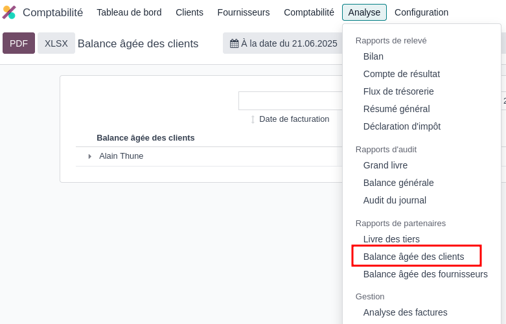Open Balance âgée des fournisseurs

[x=425, y=274]
